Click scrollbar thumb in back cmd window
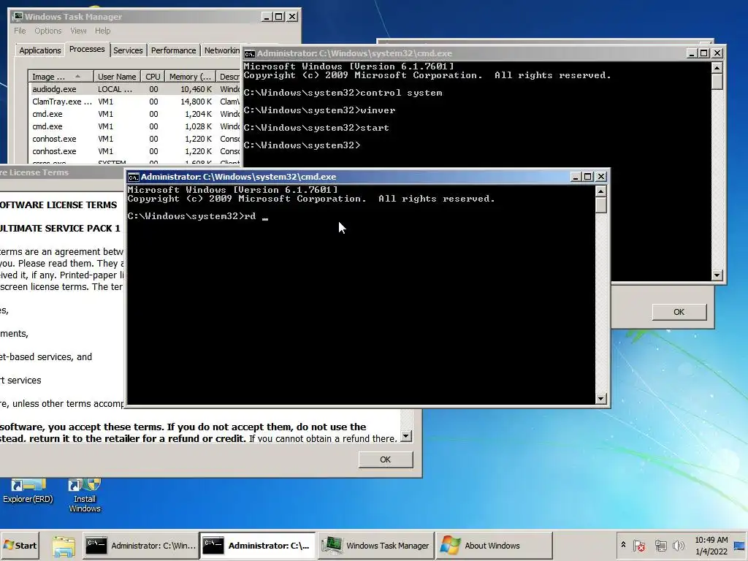The width and height of the screenshot is (748, 561). [717, 81]
